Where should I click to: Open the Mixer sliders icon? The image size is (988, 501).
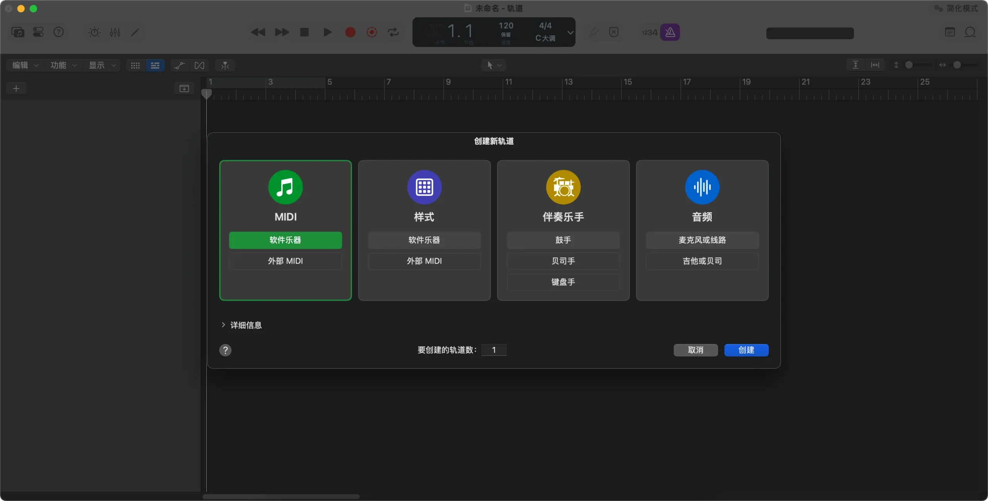(115, 32)
